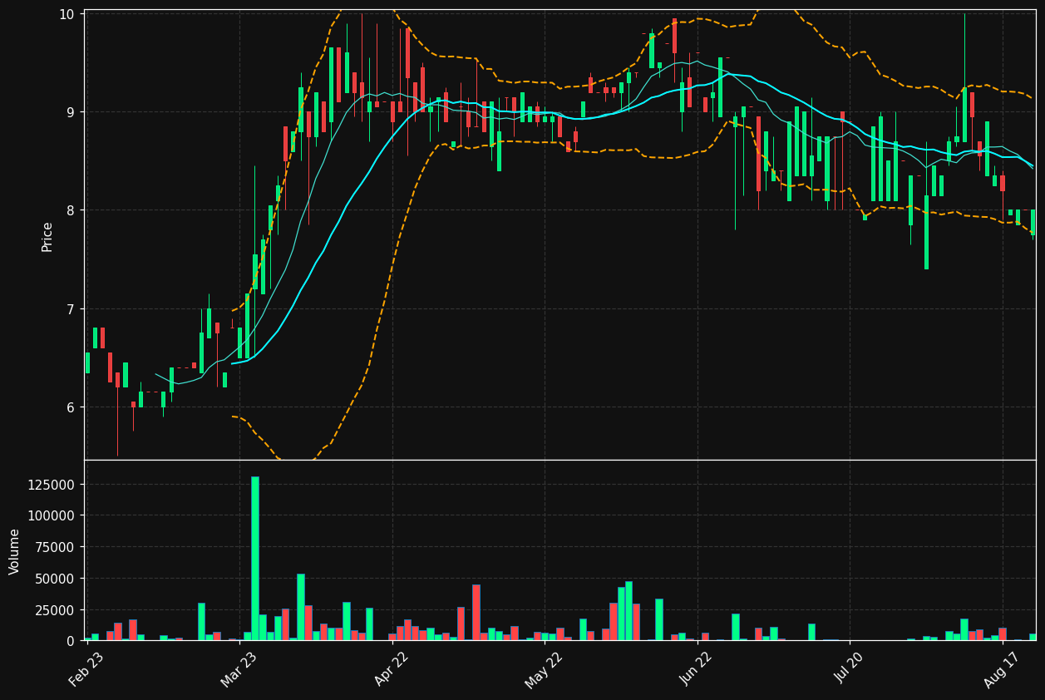The image size is (1045, 700).
Task: Click the tall green candlestick dropping to 7.4
Action: [926, 233]
